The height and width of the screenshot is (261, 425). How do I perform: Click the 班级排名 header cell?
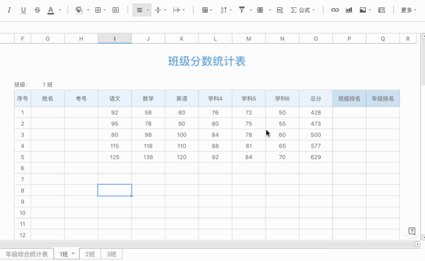pos(349,99)
